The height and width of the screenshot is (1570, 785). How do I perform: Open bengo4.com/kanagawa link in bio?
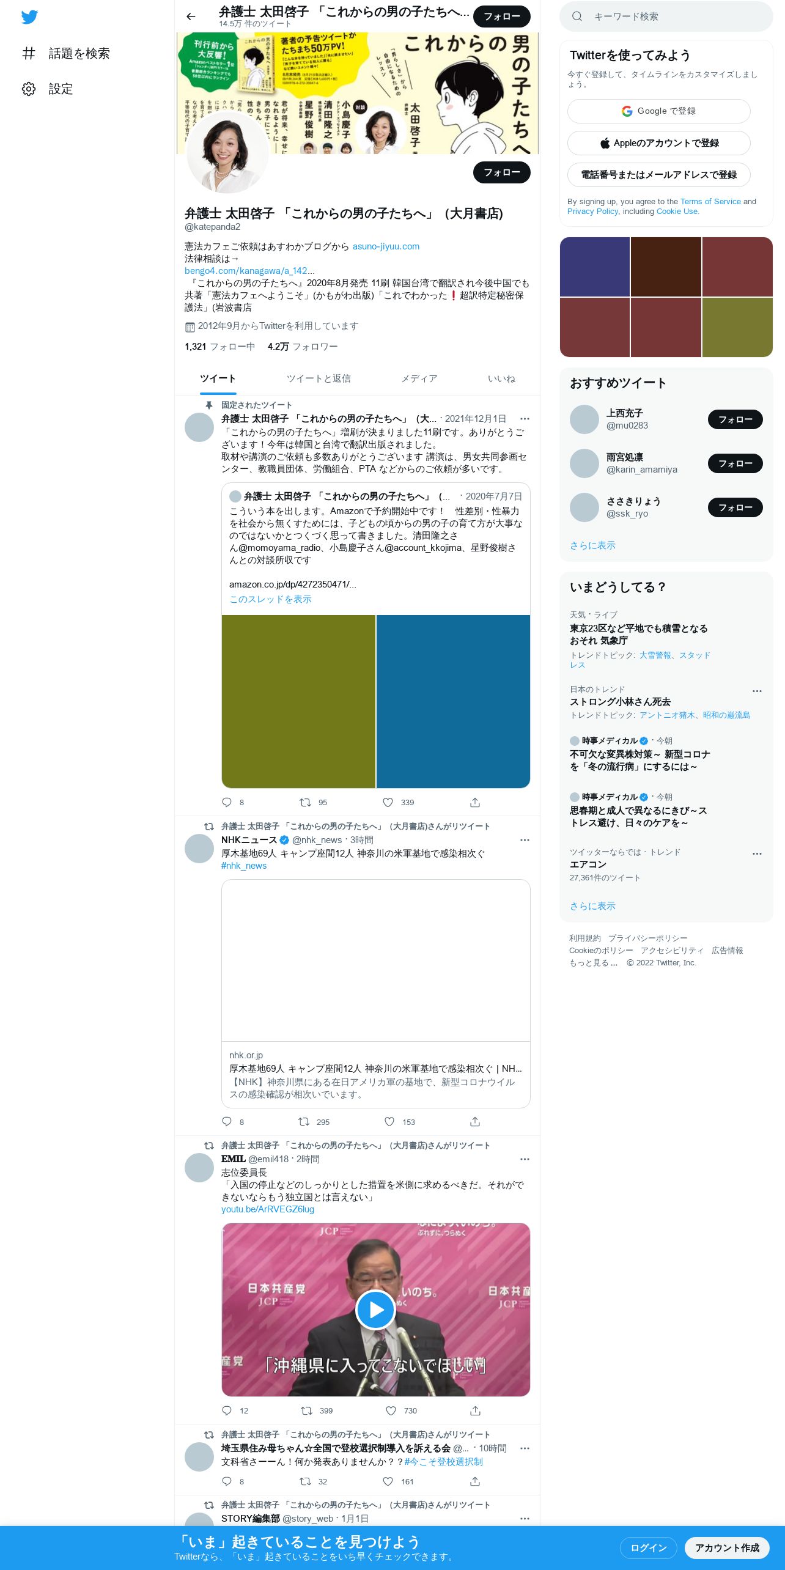click(x=249, y=271)
